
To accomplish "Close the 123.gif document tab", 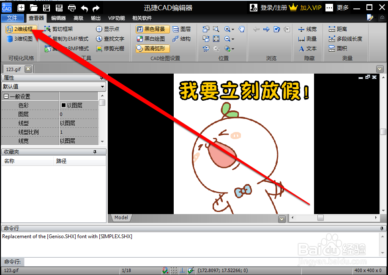I will (28, 69).
